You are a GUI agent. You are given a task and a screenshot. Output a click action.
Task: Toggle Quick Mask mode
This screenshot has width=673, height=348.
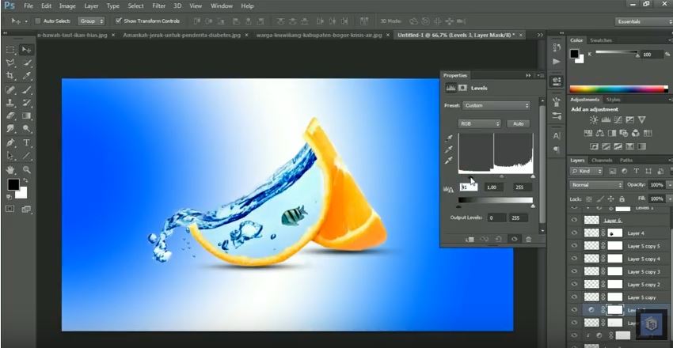[x=10, y=209]
